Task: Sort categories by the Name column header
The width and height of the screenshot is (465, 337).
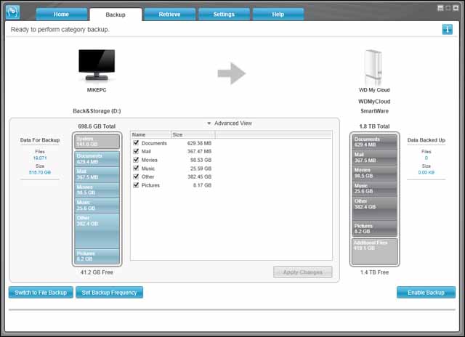Action: click(x=150, y=134)
